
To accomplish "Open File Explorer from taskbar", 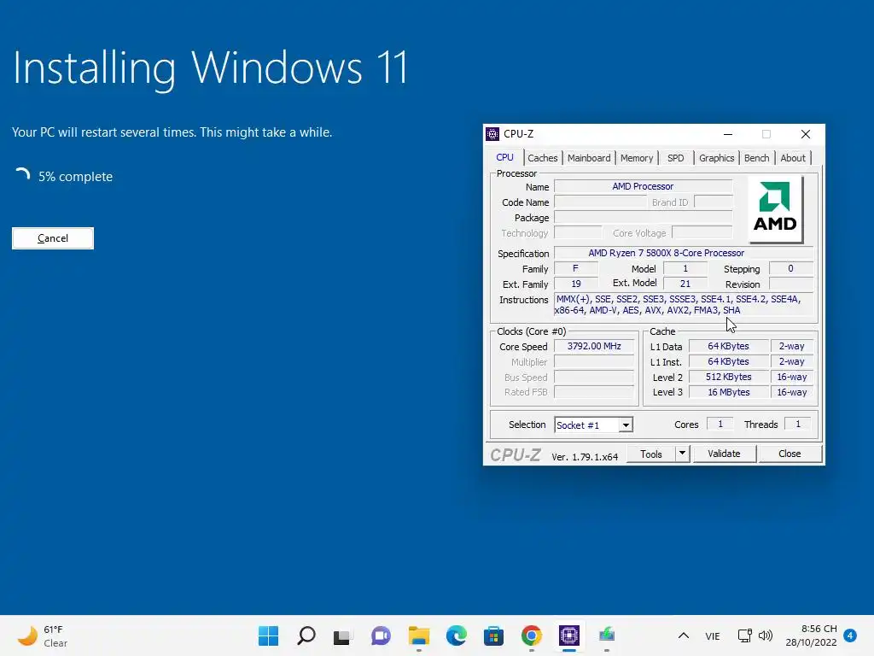I will (418, 635).
